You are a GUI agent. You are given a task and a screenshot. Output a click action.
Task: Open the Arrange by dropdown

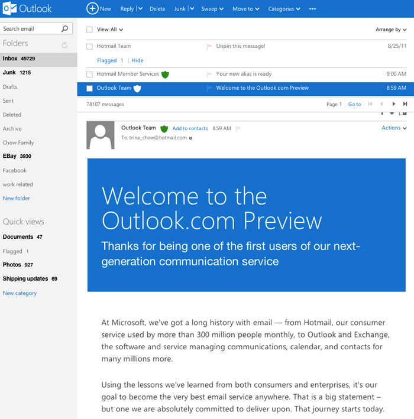391,30
